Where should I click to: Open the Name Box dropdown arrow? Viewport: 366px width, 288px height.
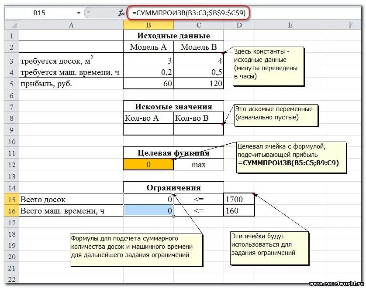point(79,13)
